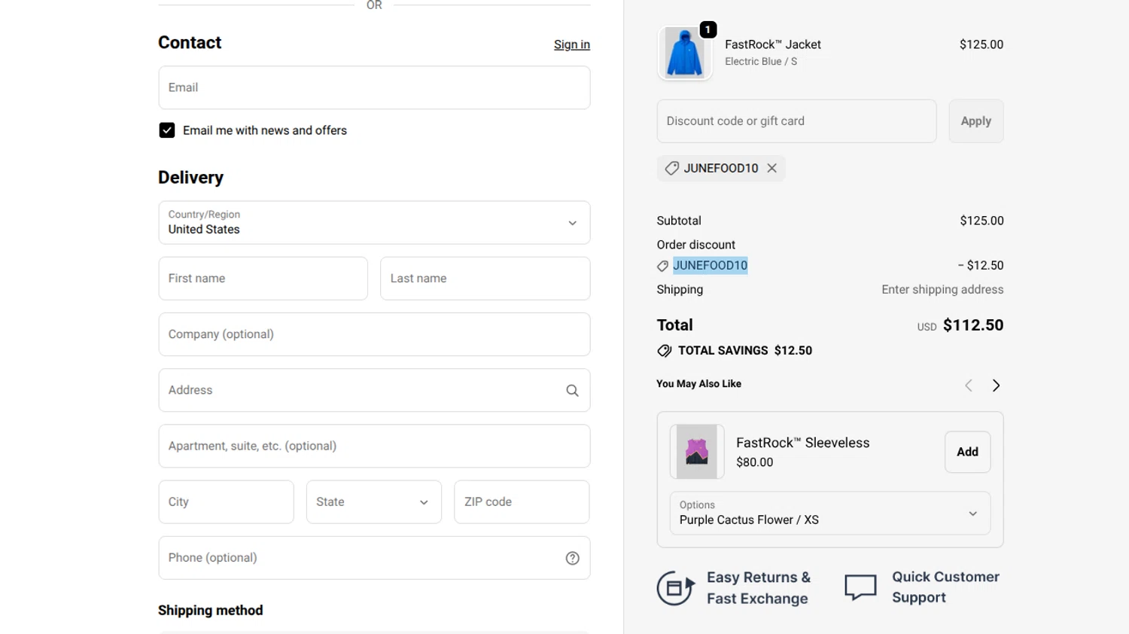Click the quantity badge on jacket thumbnail
This screenshot has height=634, width=1129.
tap(708, 29)
